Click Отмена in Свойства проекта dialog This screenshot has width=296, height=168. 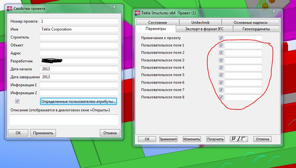[x=110, y=133]
